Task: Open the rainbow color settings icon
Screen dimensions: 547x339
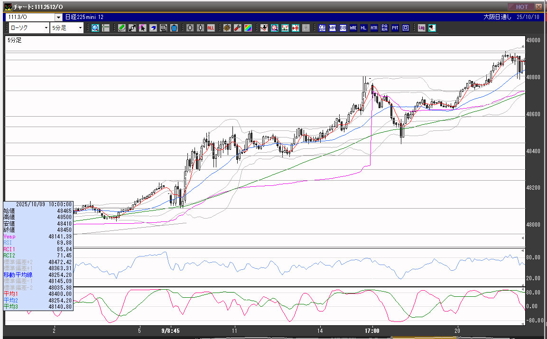Action: [x=248, y=28]
